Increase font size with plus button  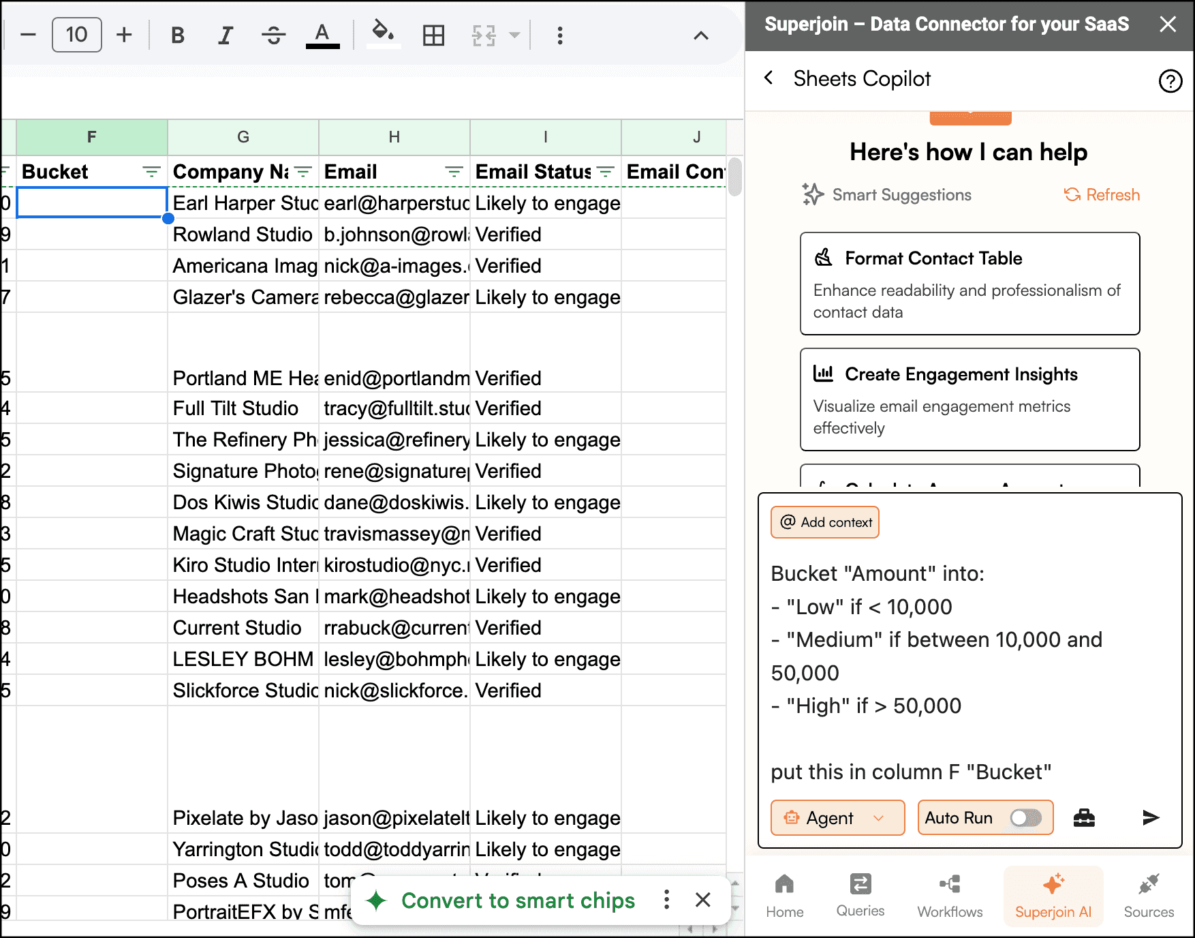pos(124,35)
